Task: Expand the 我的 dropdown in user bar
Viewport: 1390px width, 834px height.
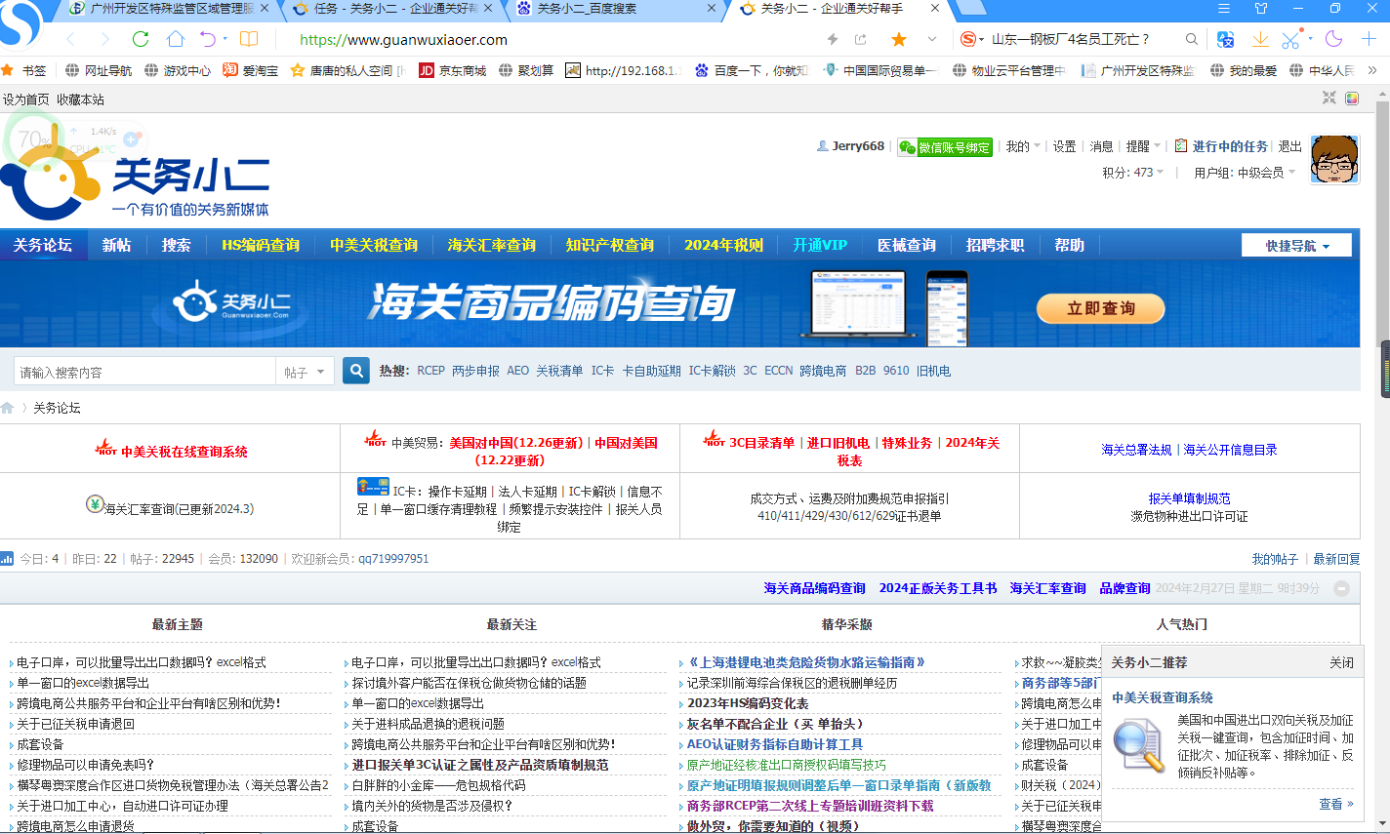Action: (x=1023, y=146)
